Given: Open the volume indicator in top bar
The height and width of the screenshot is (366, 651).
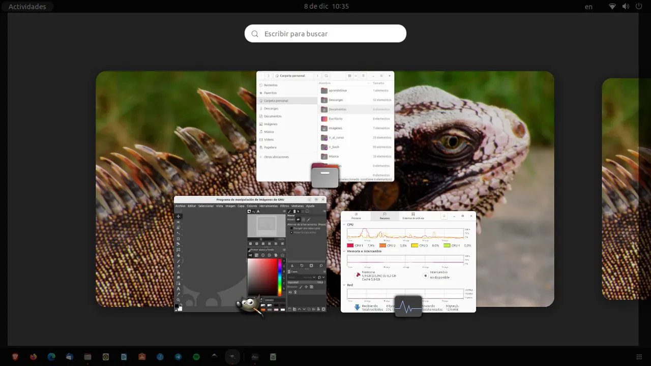Looking at the screenshot, I should click(x=626, y=6).
